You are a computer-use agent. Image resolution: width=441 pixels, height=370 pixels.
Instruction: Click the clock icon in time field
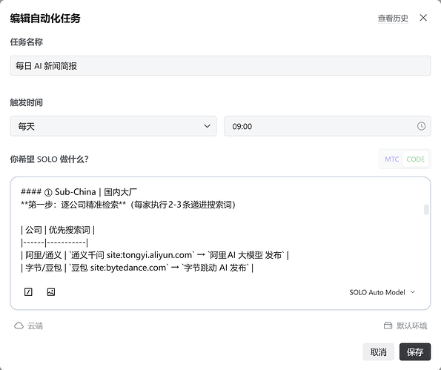tap(421, 126)
